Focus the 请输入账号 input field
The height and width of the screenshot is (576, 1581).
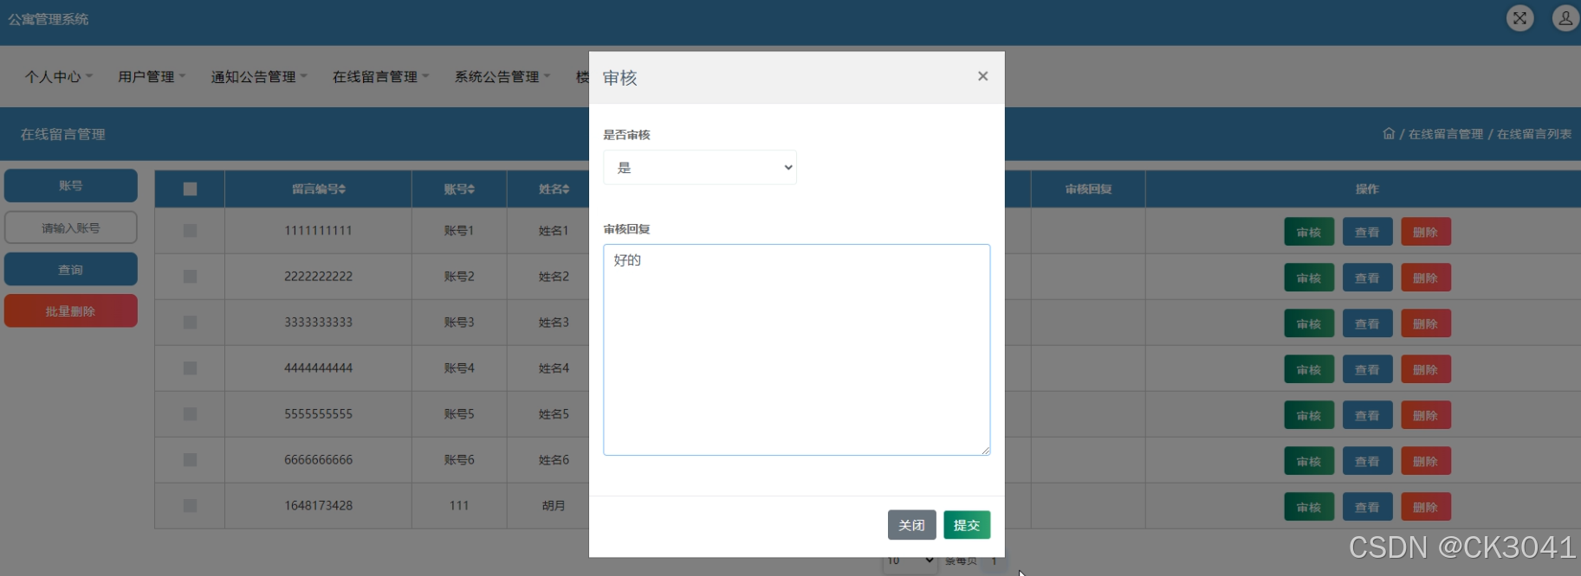(71, 228)
